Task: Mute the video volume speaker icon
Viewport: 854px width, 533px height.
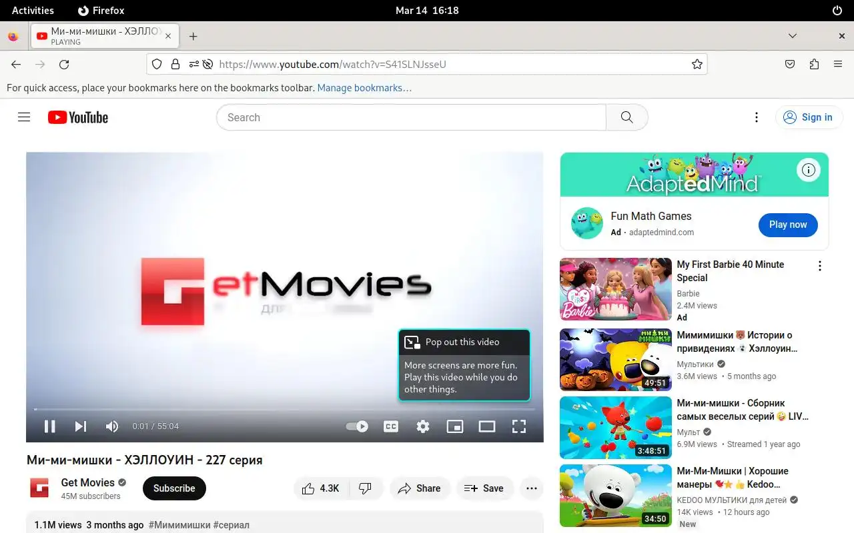Action: pyautogui.click(x=112, y=426)
